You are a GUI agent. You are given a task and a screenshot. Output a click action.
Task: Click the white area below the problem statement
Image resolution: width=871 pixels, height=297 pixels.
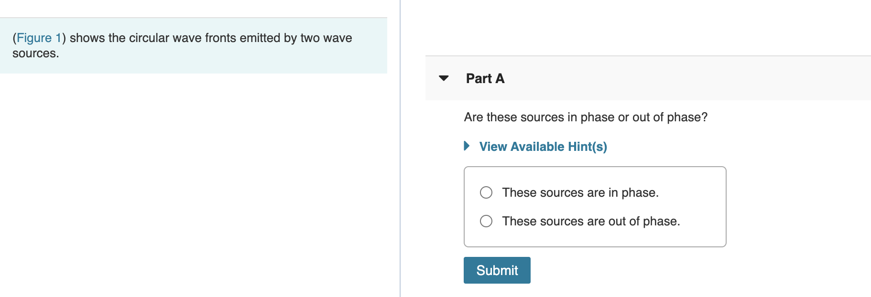[191, 181]
